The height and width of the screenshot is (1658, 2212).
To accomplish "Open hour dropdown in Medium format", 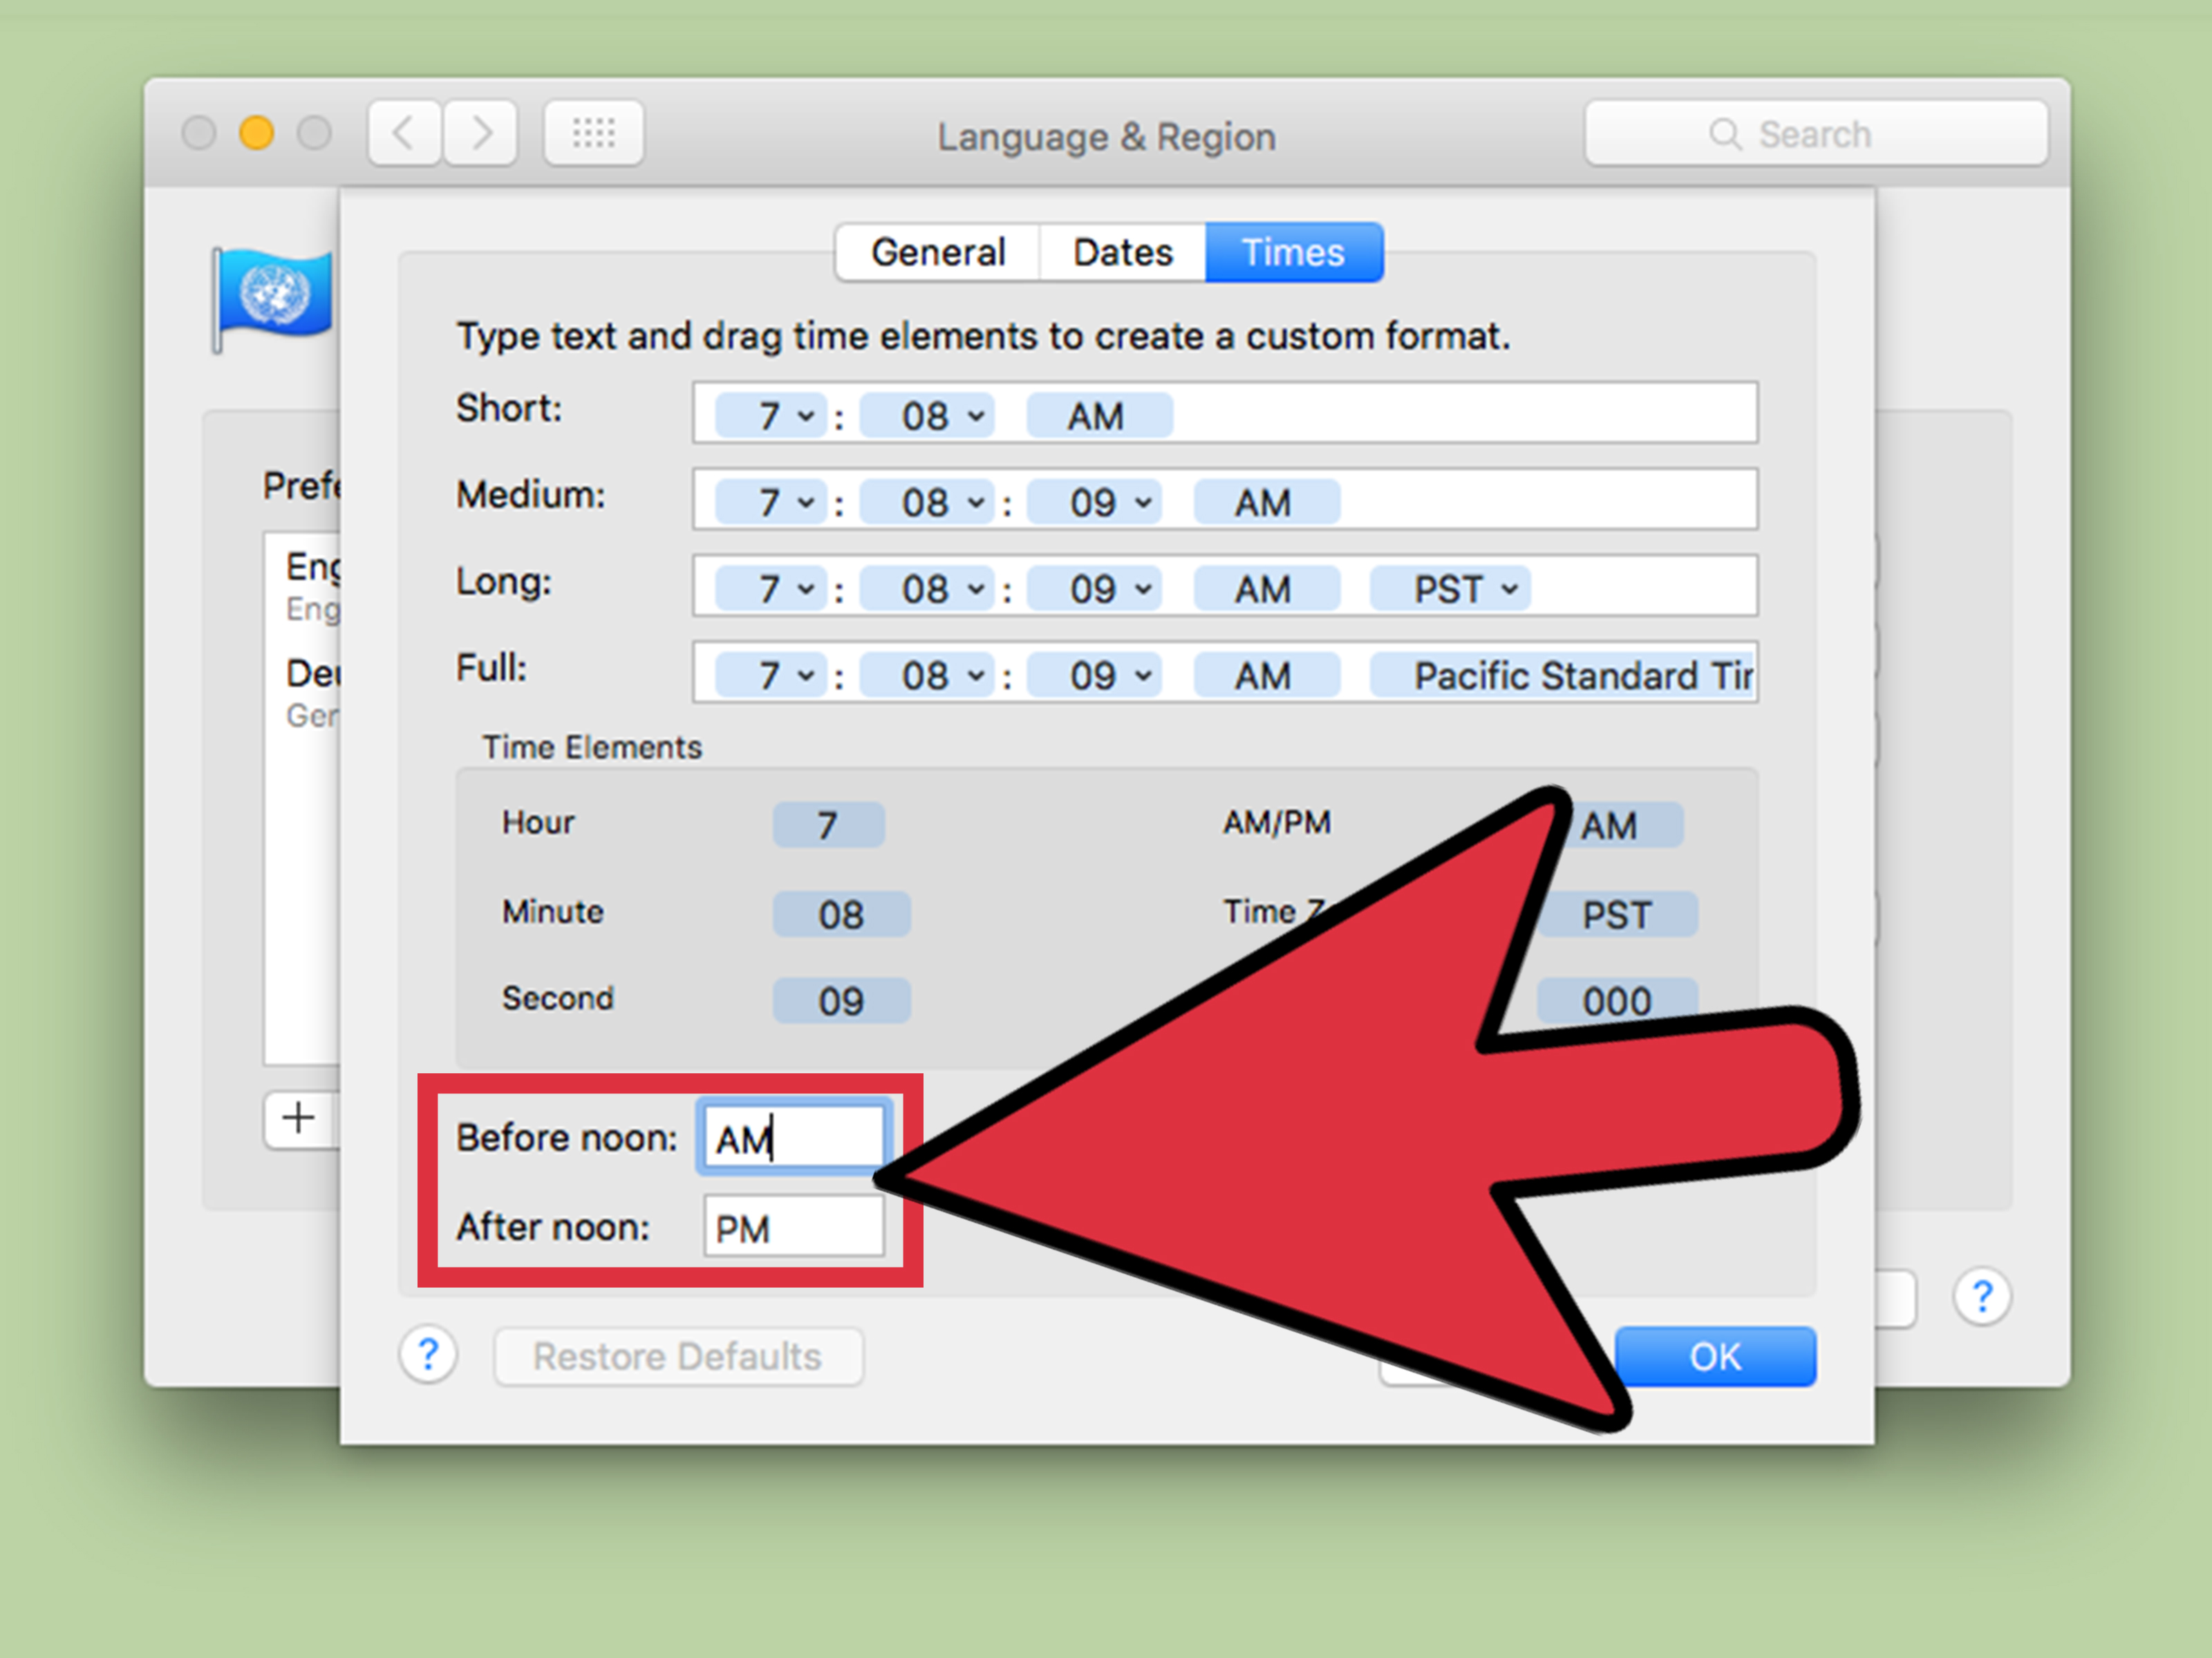I will 771,502.
